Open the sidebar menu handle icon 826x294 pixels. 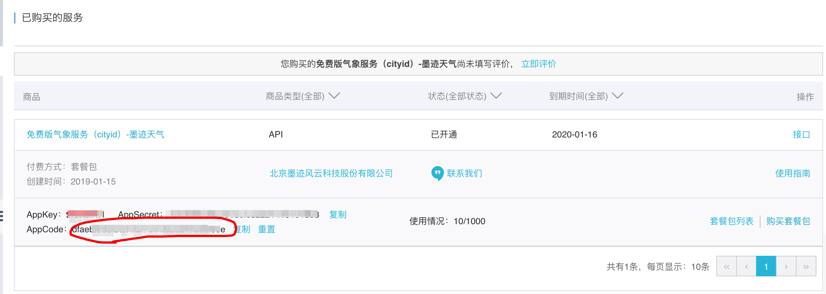click(x=1, y=216)
